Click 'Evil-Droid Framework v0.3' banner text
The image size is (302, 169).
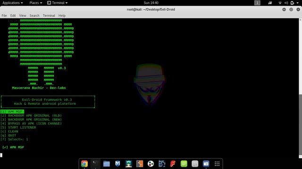pos(47,100)
